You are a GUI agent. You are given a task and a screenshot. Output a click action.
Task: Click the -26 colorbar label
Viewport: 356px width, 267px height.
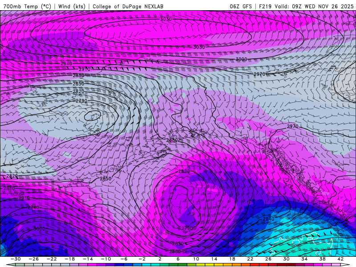(x=34, y=259)
